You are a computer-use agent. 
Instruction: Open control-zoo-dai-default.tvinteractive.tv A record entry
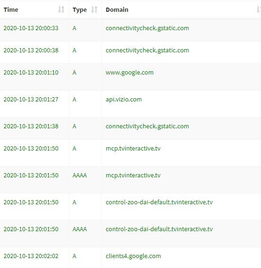tap(159, 202)
